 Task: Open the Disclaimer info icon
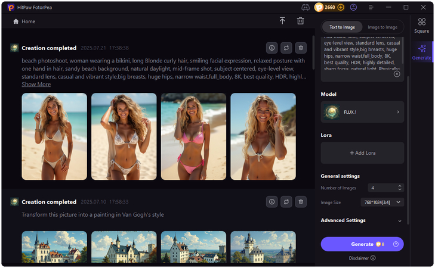pos(373,258)
